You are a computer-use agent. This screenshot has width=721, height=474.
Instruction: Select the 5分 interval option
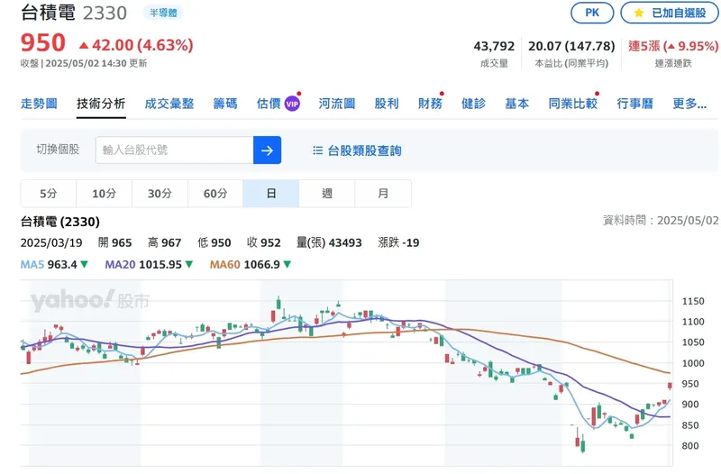coord(49,194)
